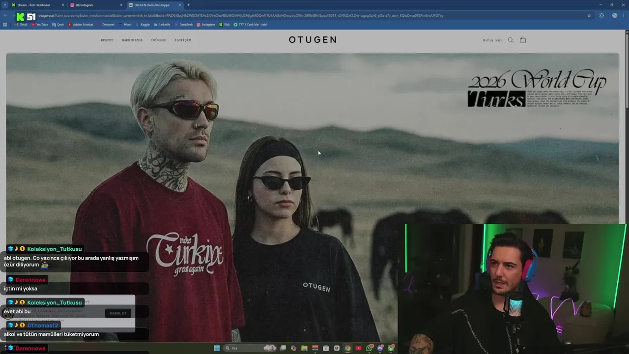
Task: Bookmark this page with the star icon
Action: pyautogui.click(x=589, y=15)
